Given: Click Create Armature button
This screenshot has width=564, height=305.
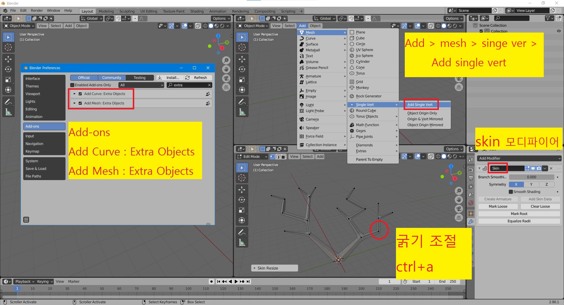Looking at the screenshot, I should (x=498, y=199).
